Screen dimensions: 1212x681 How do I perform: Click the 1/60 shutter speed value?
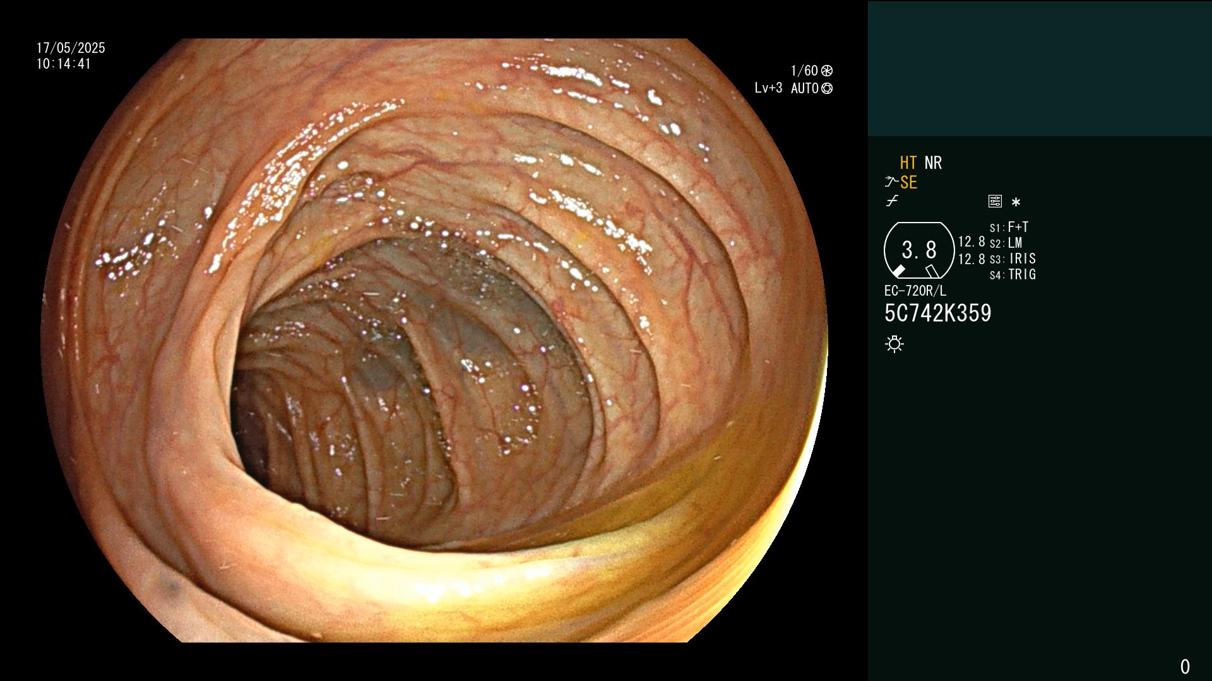tap(804, 71)
